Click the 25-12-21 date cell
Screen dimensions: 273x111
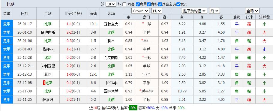(x=25, y=66)
